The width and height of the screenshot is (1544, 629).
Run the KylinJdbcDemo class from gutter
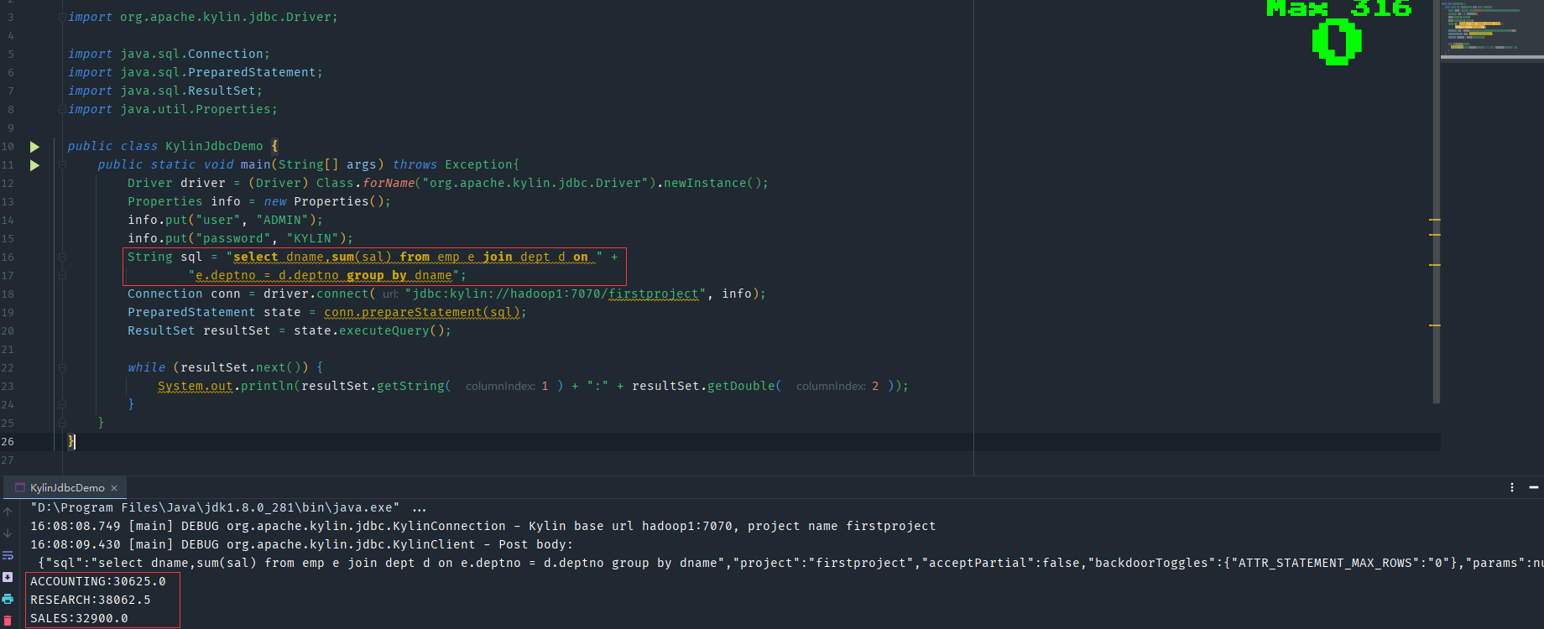click(x=34, y=147)
